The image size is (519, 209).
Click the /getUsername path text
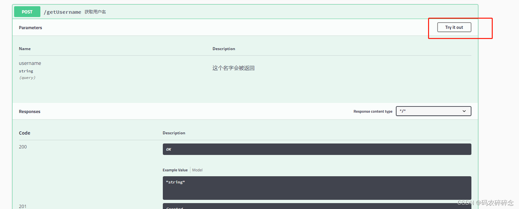[x=62, y=12]
